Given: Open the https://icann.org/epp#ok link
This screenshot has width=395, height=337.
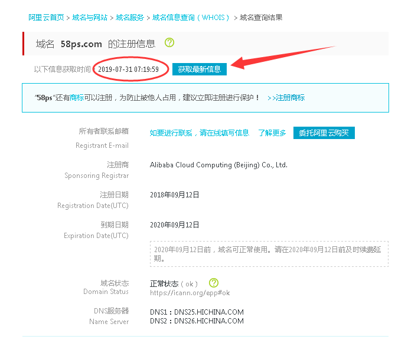Looking at the screenshot, I should coord(190,293).
